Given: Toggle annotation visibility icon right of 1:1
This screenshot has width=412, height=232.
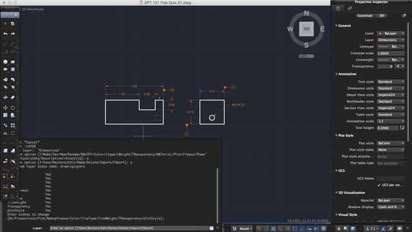Looking at the screenshot, I should click(x=383, y=229).
